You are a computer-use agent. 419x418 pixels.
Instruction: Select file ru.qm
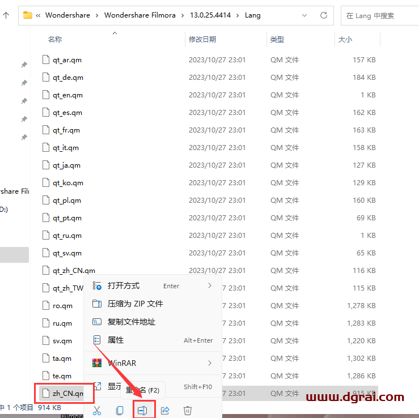62,323
